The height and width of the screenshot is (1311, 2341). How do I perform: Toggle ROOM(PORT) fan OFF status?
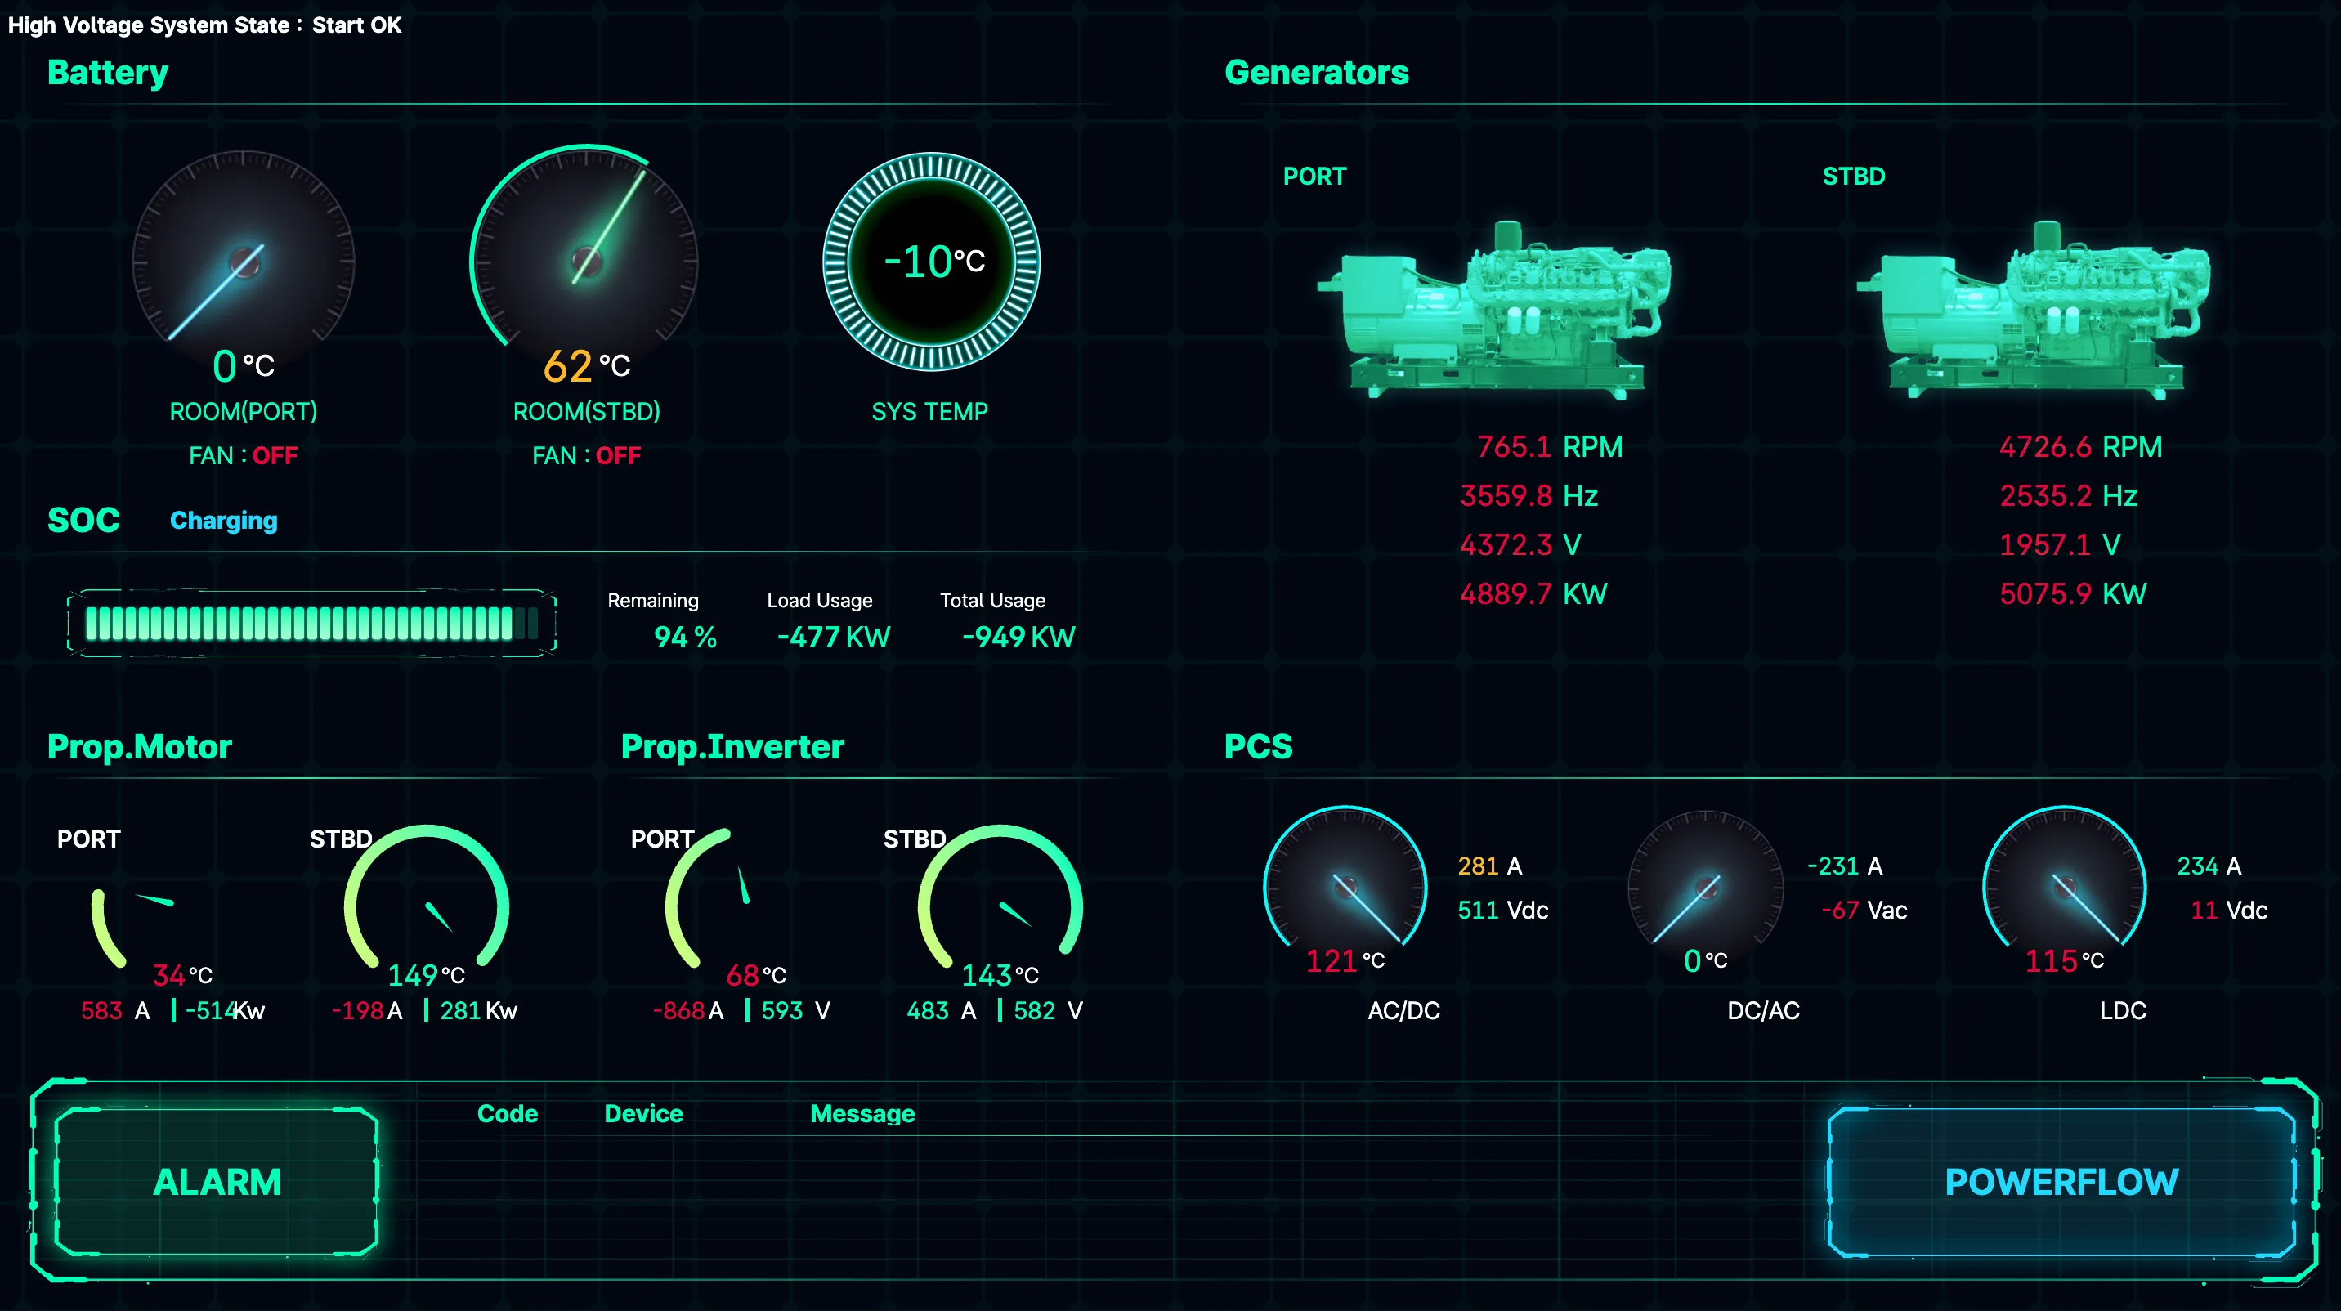click(275, 455)
